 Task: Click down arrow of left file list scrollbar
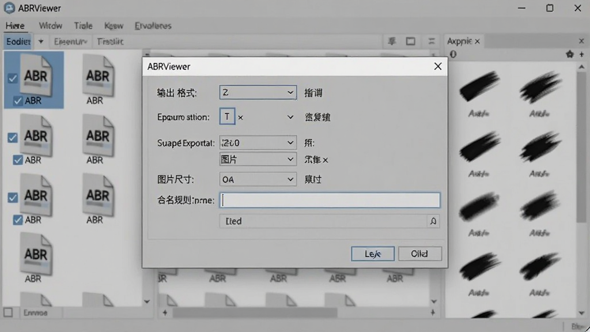point(147,301)
